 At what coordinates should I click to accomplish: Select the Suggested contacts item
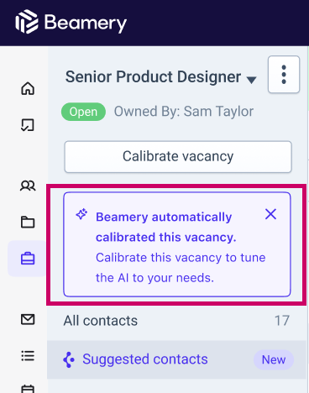[x=176, y=359]
